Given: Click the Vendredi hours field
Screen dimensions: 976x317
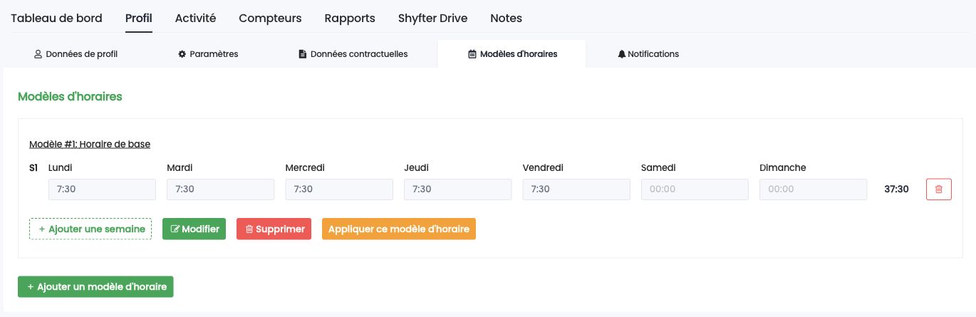Looking at the screenshot, I should click(x=576, y=189).
